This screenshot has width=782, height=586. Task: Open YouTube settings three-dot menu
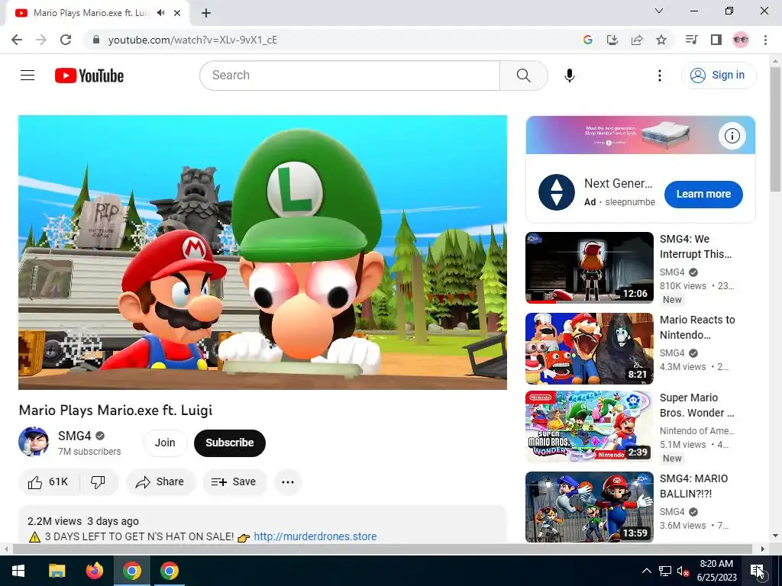point(659,76)
